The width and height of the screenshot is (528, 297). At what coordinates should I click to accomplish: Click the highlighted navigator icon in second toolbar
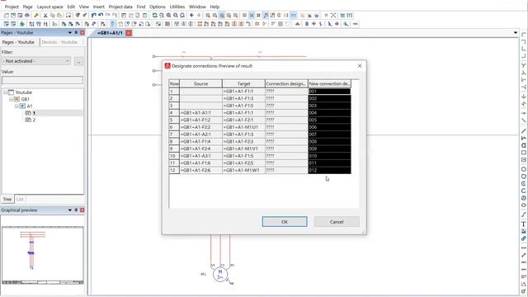click(x=113, y=24)
